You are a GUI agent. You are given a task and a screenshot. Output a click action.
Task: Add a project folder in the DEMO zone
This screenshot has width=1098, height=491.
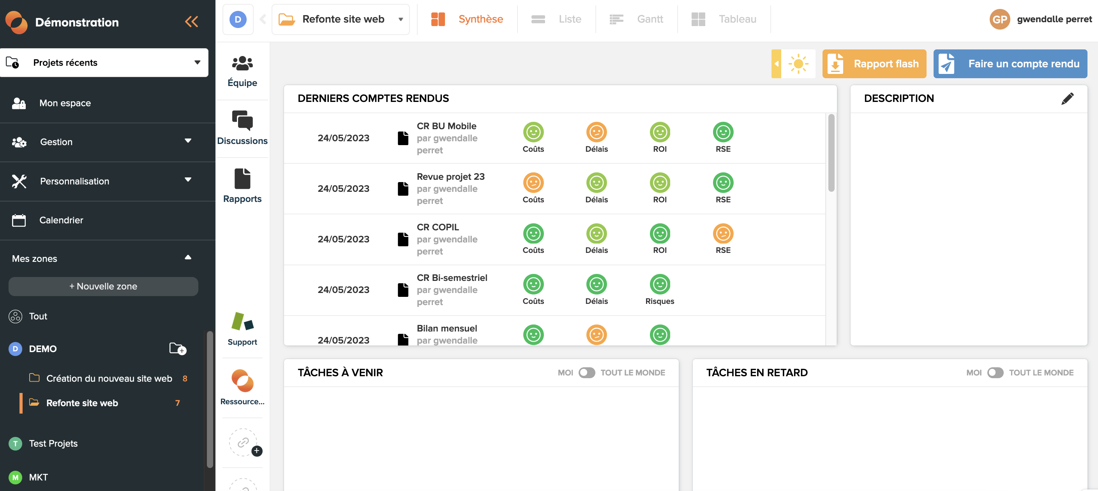tap(177, 349)
